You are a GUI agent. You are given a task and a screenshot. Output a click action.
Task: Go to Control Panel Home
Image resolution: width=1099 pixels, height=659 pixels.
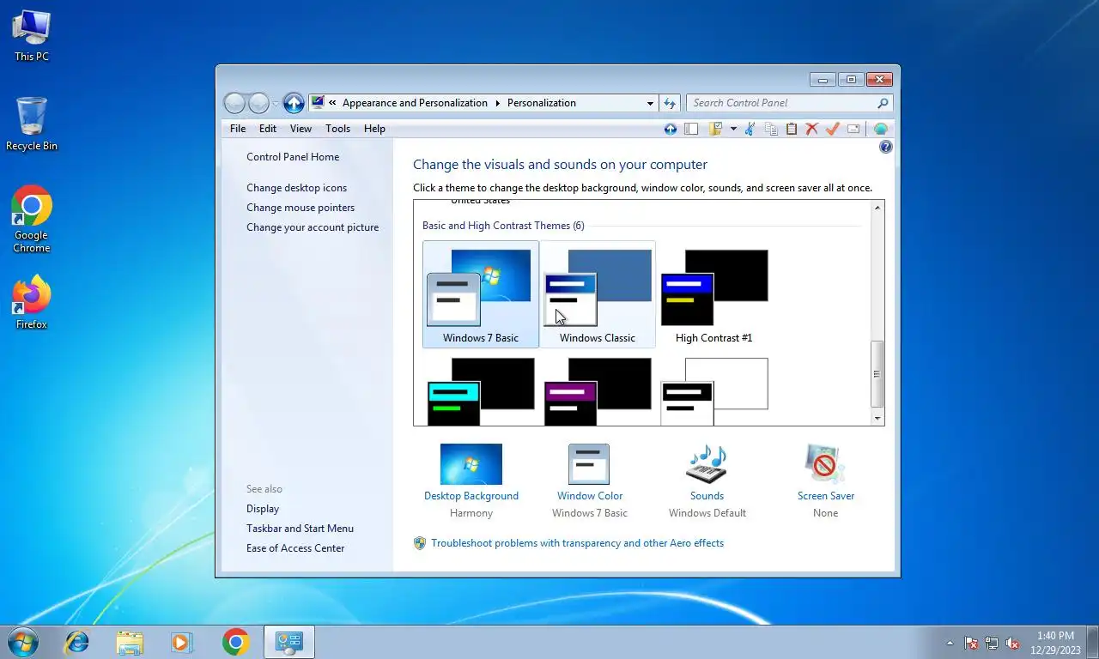pyautogui.click(x=293, y=157)
